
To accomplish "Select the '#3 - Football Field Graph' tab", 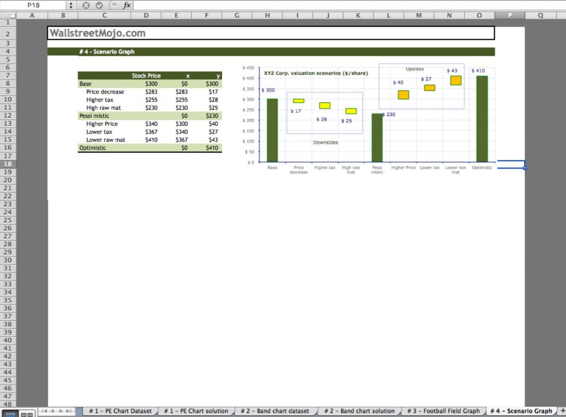I will pyautogui.click(x=444, y=411).
